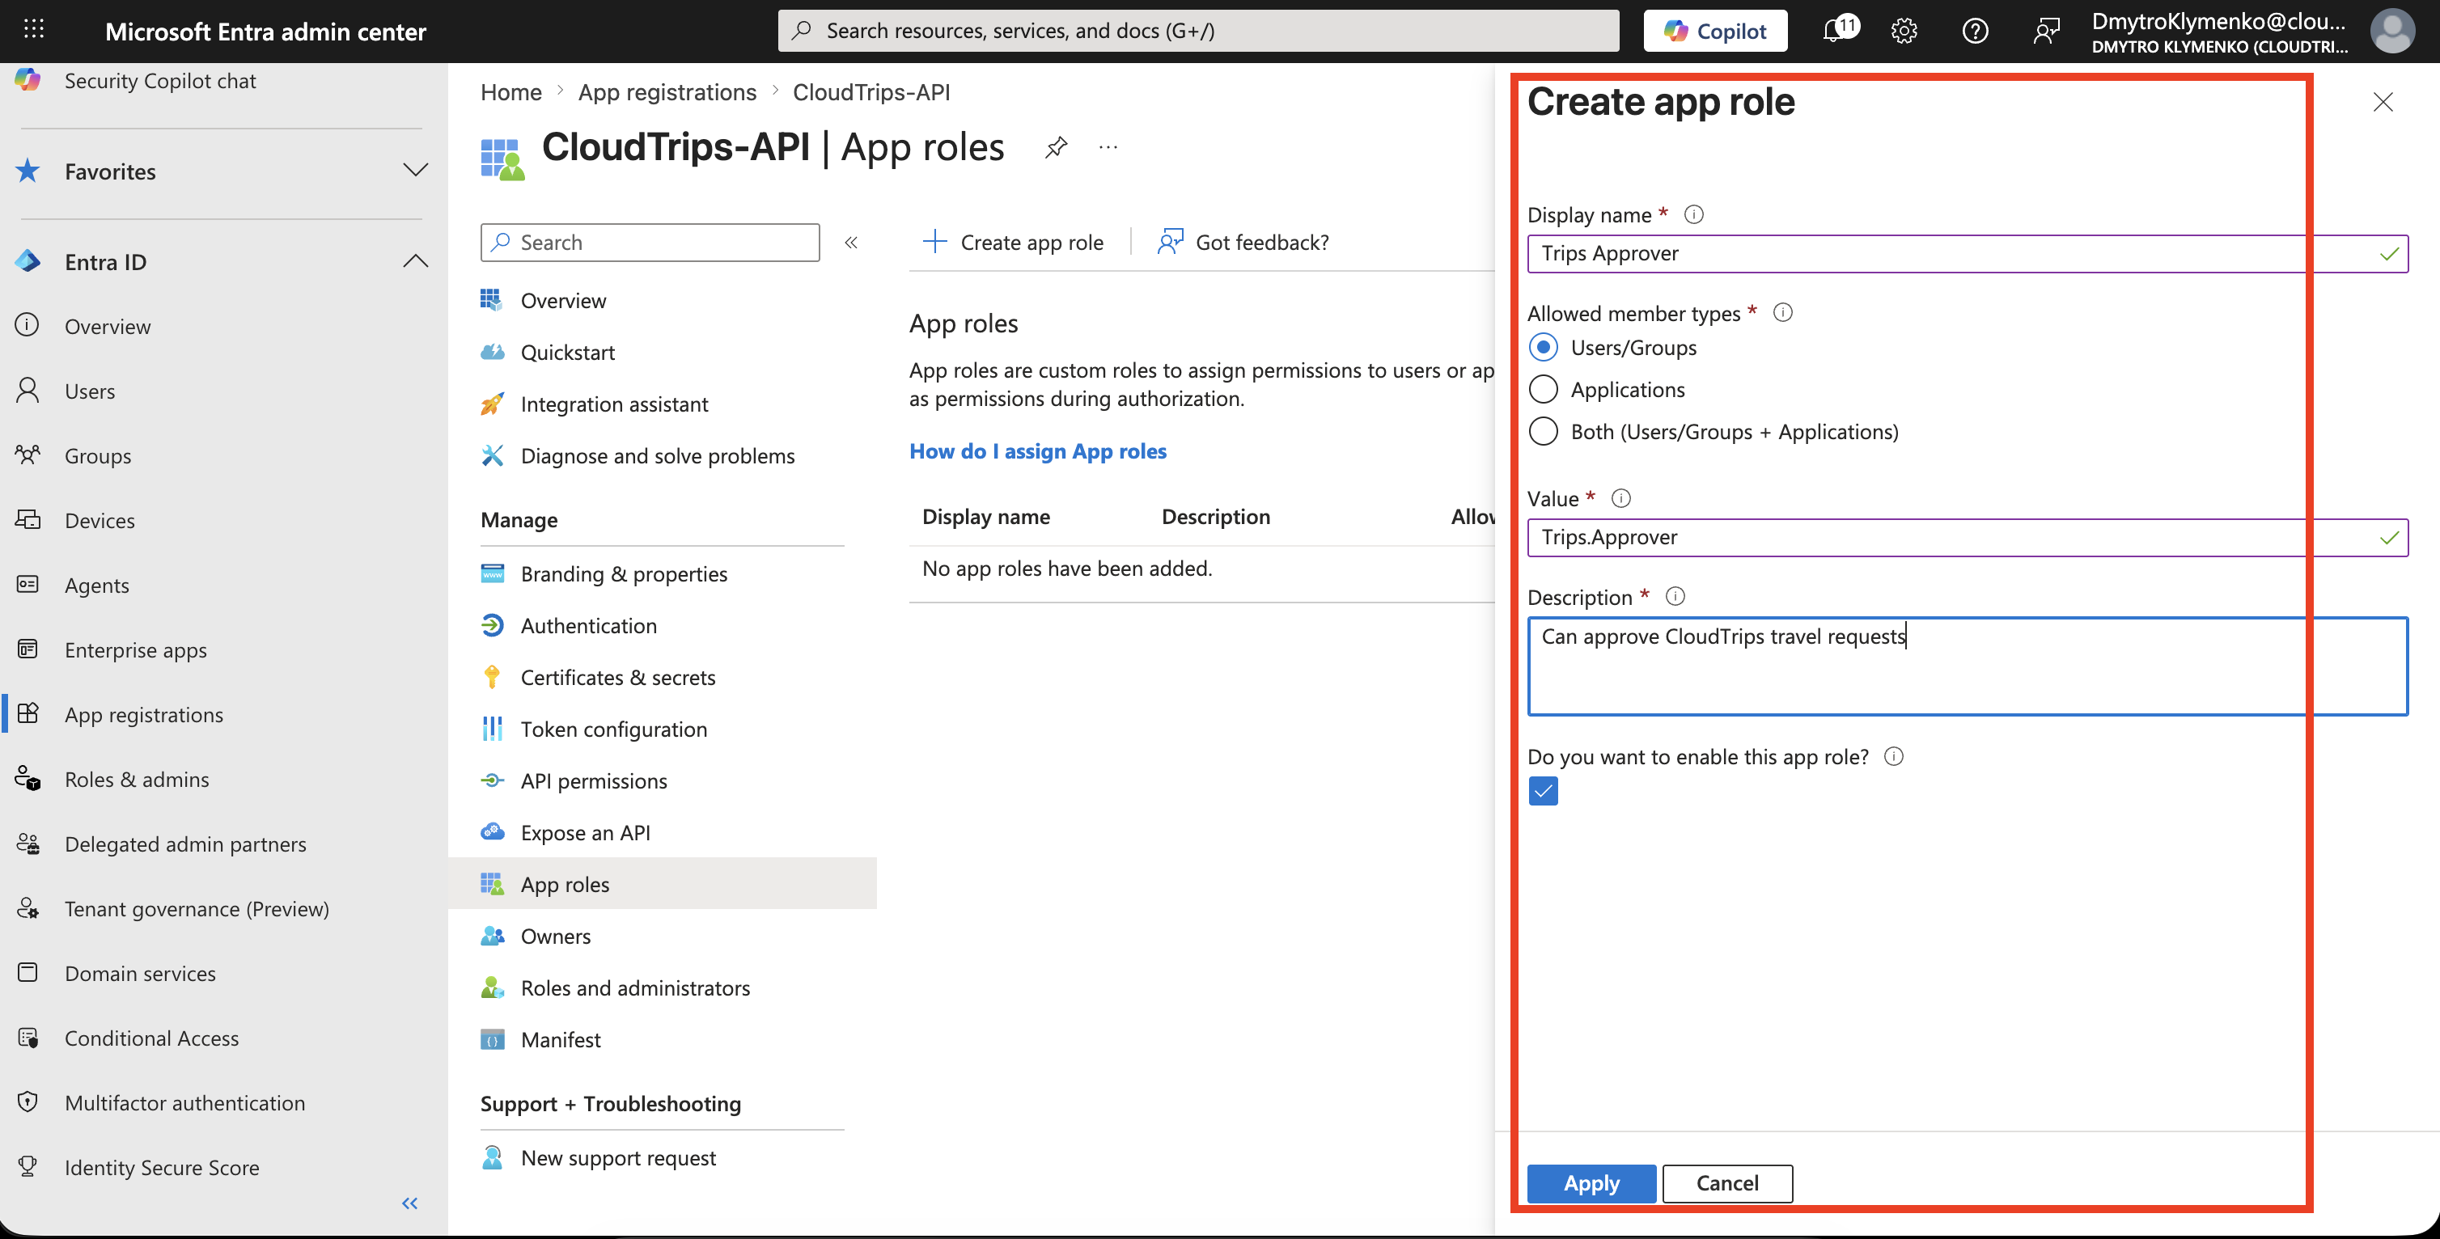Open the How do I assign App roles link
The height and width of the screenshot is (1239, 2440).
[x=1037, y=451]
